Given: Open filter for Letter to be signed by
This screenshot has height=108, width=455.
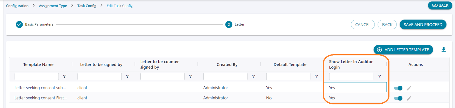Looking at the screenshot, I should (127, 76).
